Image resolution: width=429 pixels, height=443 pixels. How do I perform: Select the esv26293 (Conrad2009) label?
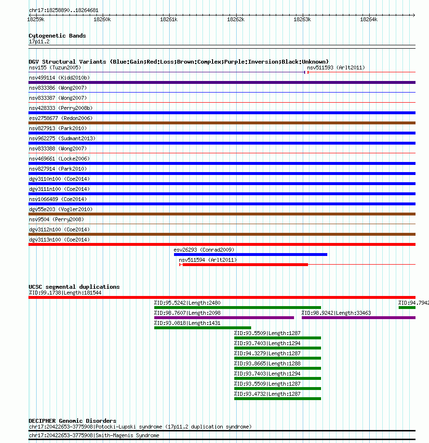pos(204,250)
